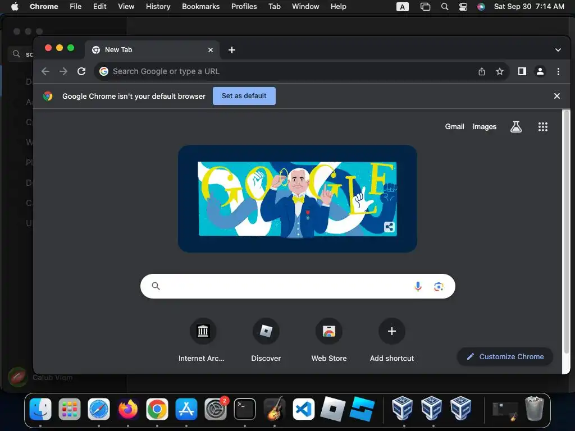Open the Window menu
The height and width of the screenshot is (431, 575).
click(x=305, y=6)
